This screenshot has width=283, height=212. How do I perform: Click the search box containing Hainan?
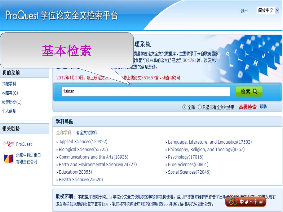[146, 92]
